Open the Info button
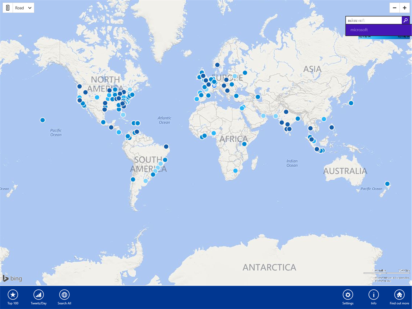 pos(374,297)
